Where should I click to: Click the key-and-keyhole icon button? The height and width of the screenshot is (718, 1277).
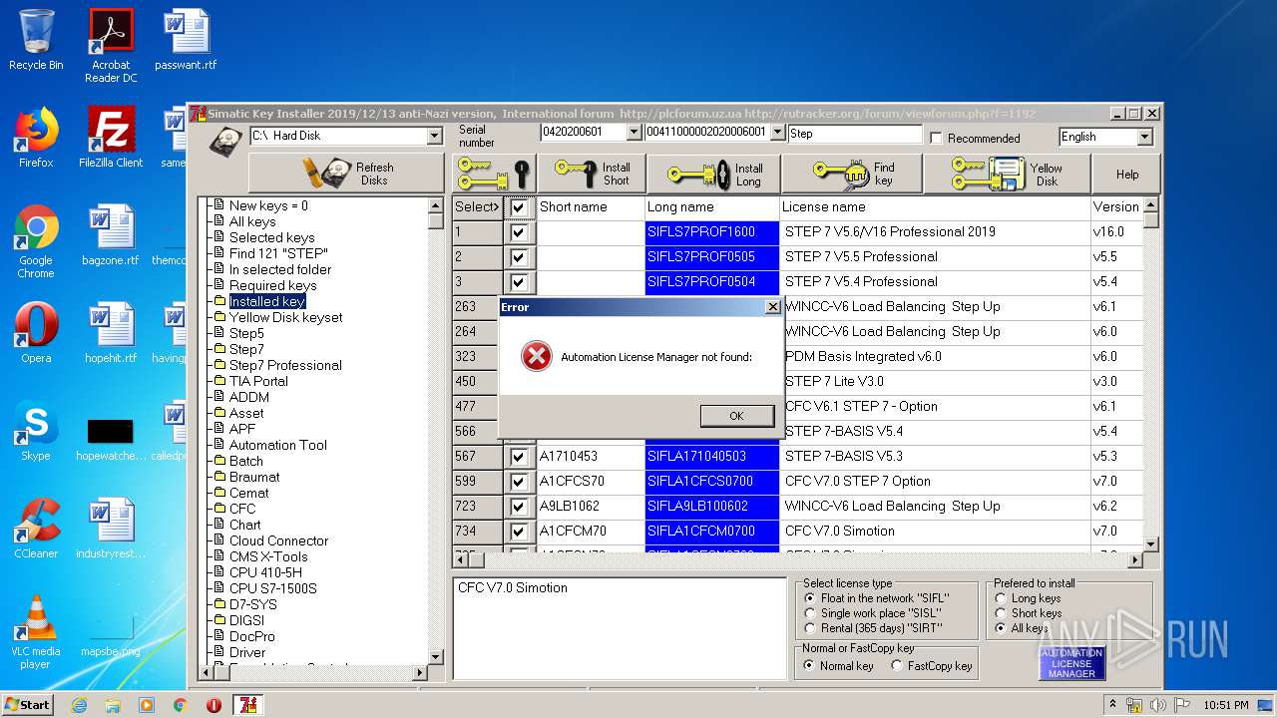(x=494, y=174)
